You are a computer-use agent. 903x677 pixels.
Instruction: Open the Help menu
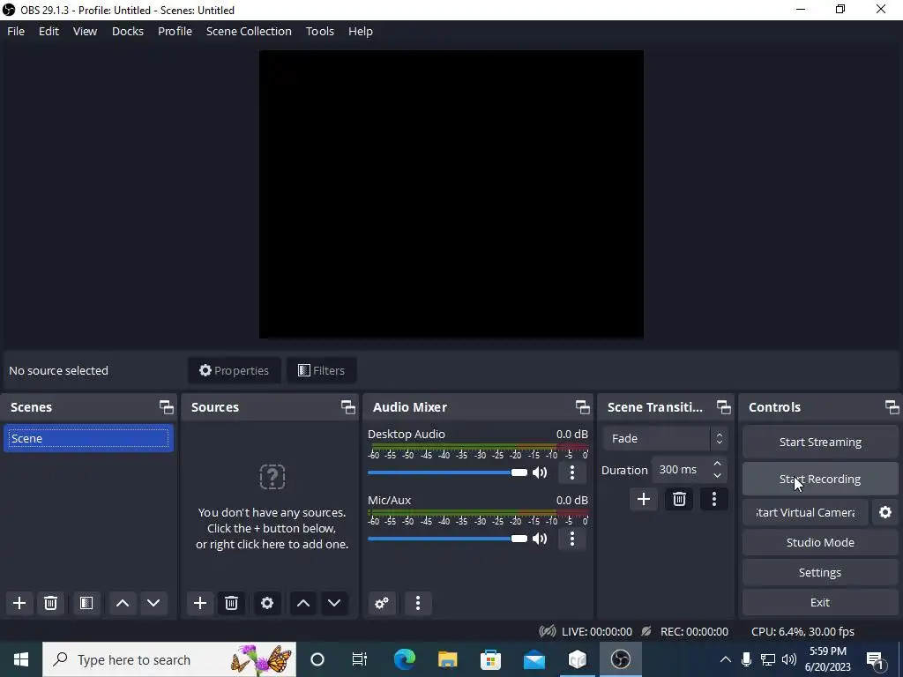point(361,31)
